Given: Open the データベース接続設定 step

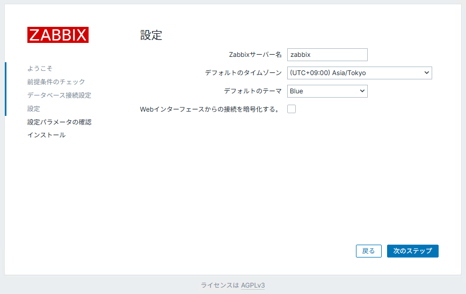Looking at the screenshot, I should (x=59, y=95).
